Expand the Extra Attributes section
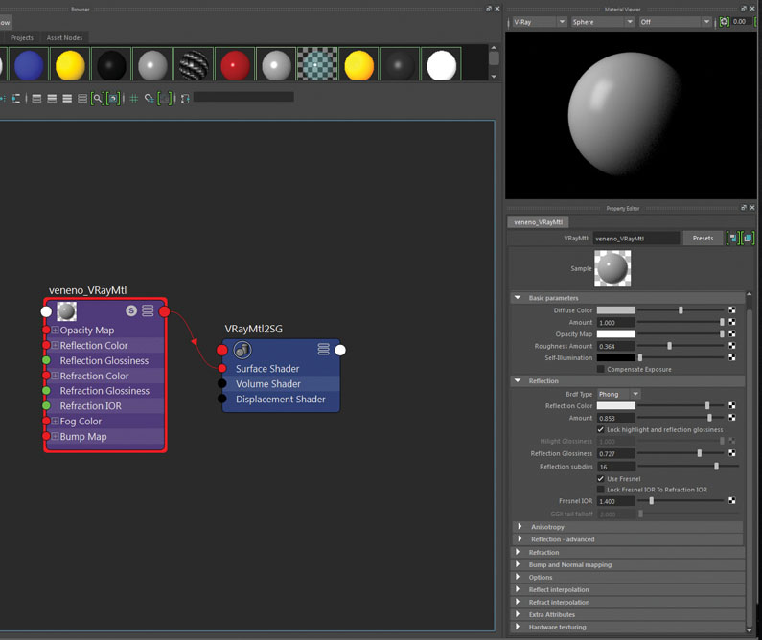The image size is (762, 640). (x=518, y=614)
